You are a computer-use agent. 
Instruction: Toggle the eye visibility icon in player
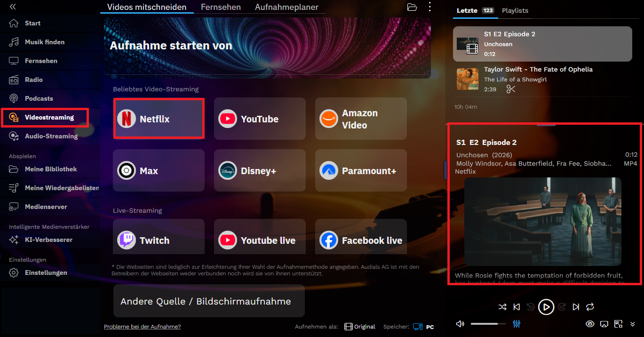click(x=590, y=324)
